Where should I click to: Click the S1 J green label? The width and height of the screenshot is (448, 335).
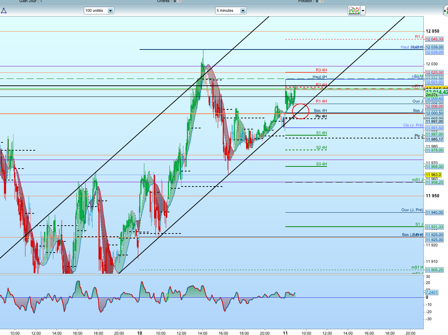[x=419, y=224]
